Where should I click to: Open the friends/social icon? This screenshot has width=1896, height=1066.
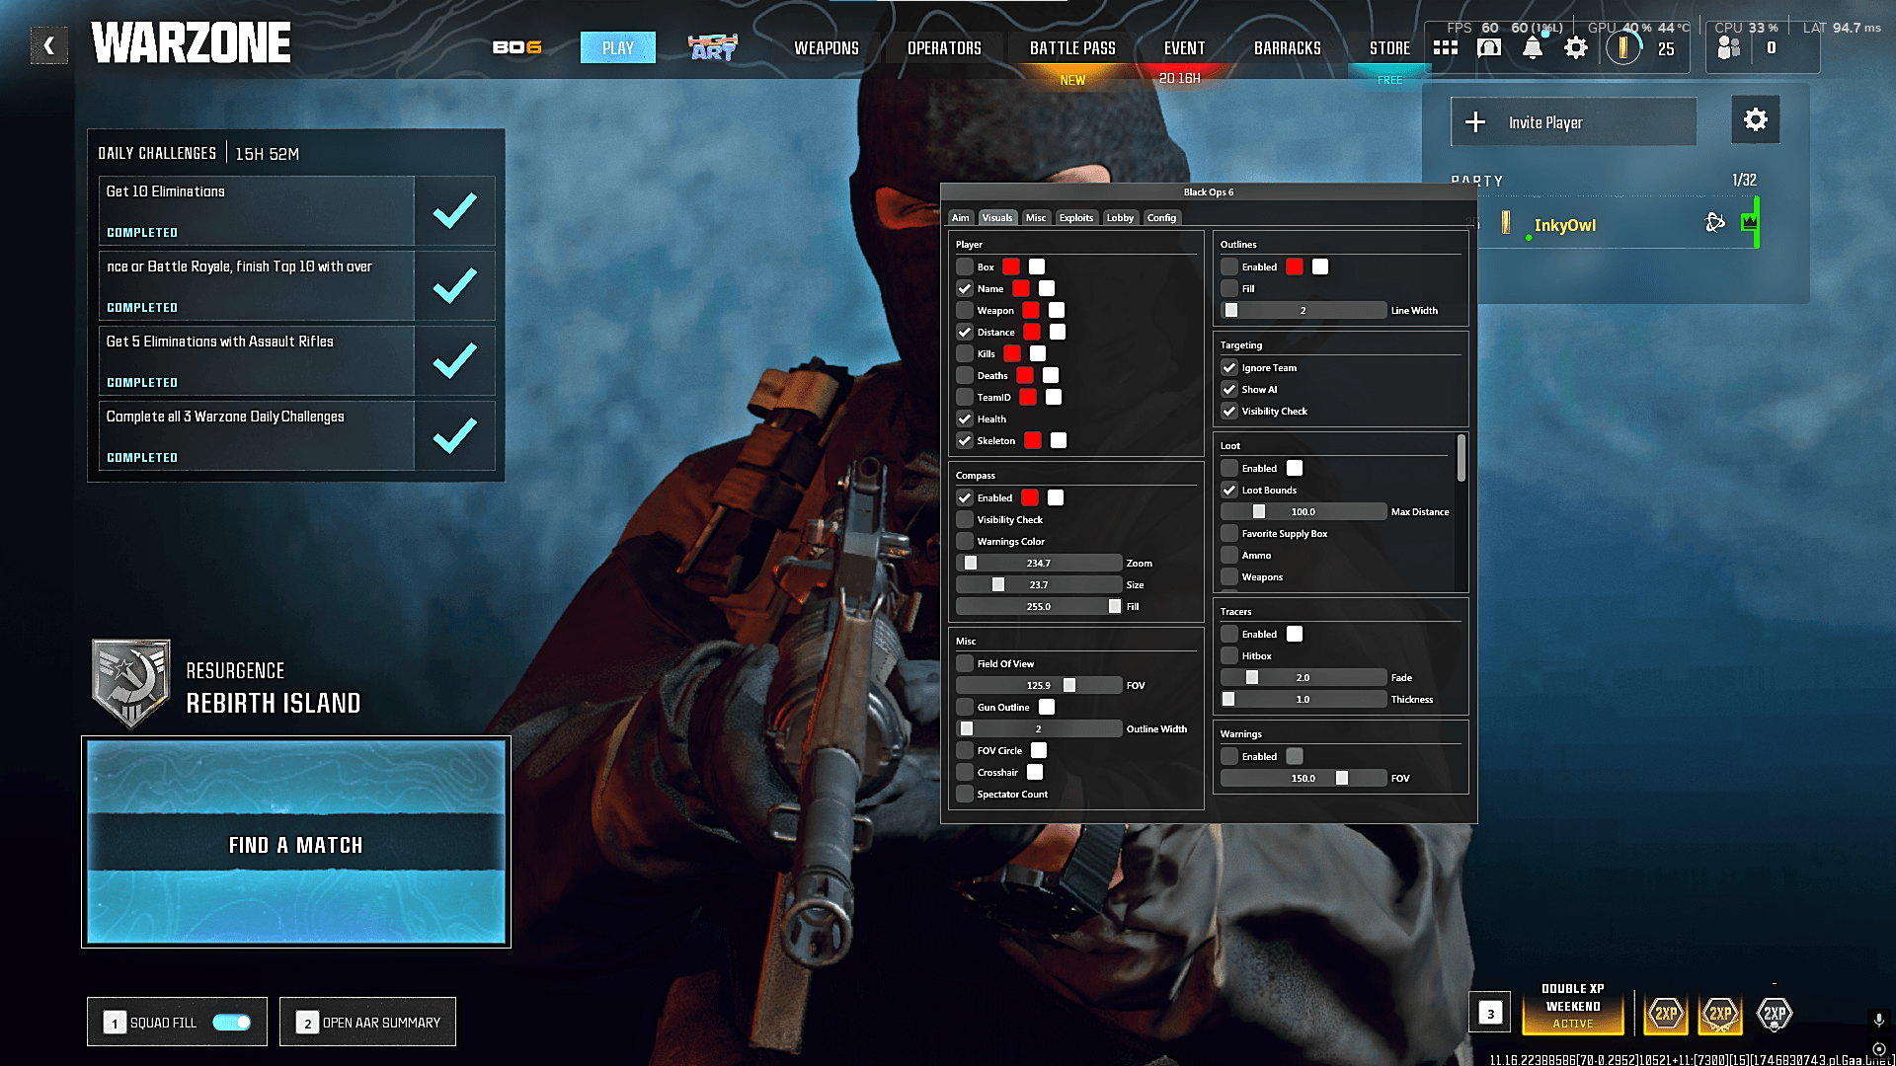tap(1729, 47)
